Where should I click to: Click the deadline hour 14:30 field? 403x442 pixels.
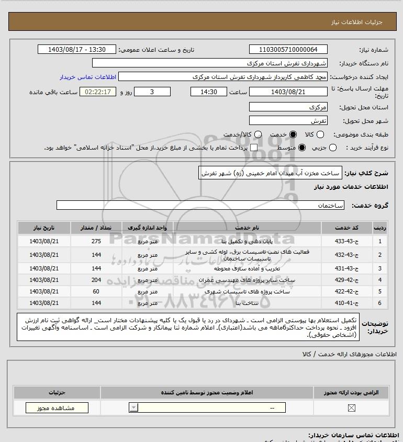[209, 92]
